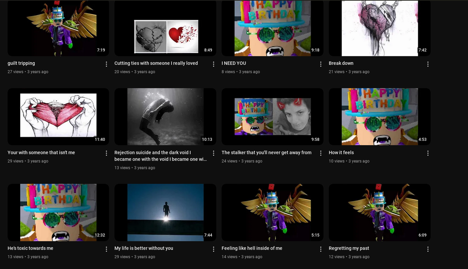Open the 'guilt tripping' video title link
468x269 pixels.
[x=21, y=63]
